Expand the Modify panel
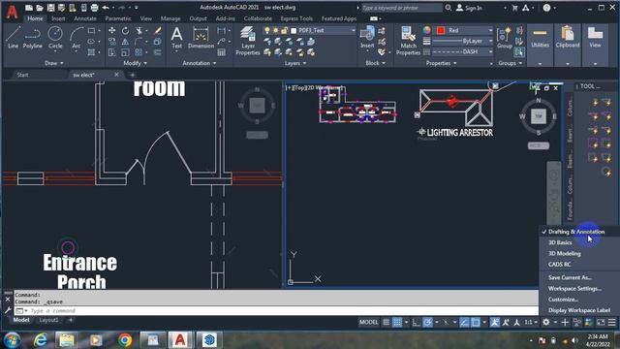The height and width of the screenshot is (349, 620). click(136, 63)
